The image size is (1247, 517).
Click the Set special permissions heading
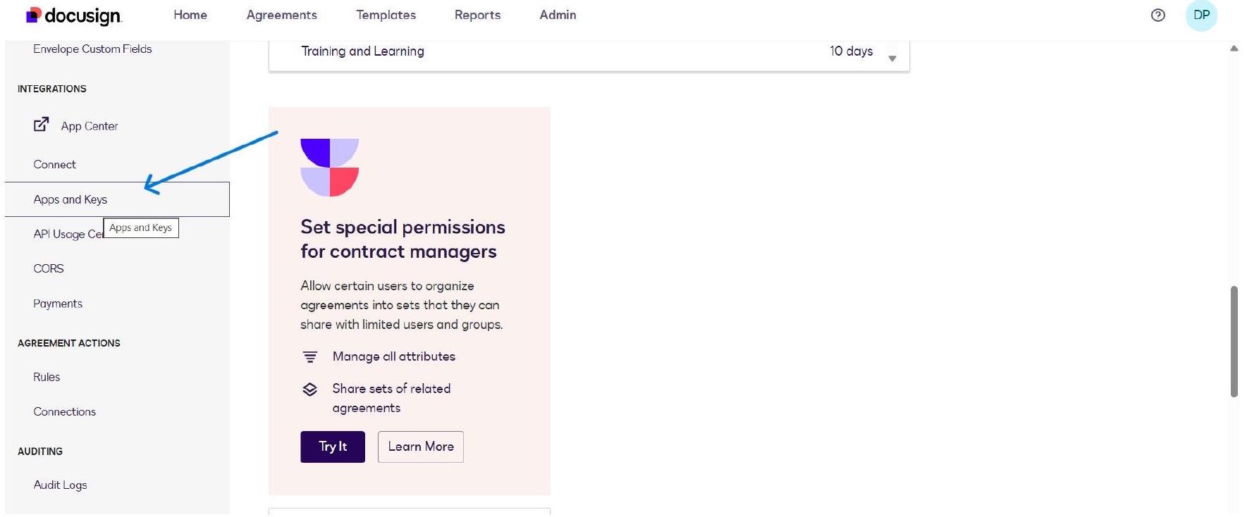click(403, 239)
